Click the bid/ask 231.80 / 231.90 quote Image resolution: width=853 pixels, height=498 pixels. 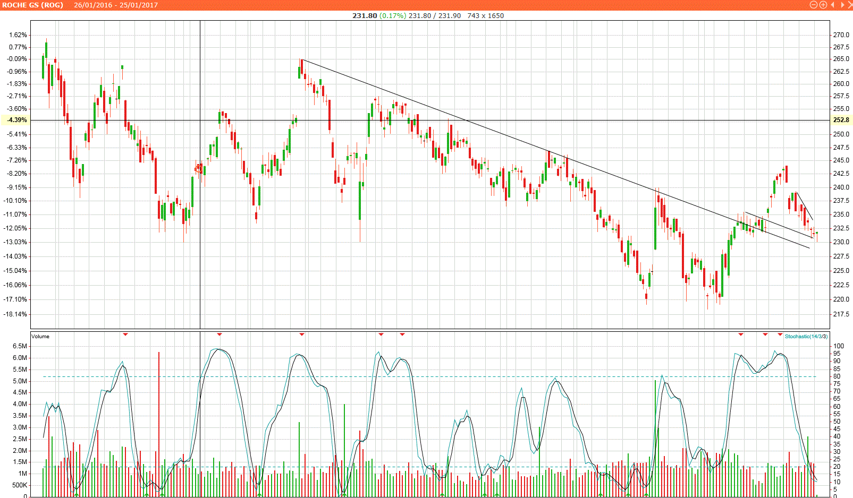tap(435, 15)
